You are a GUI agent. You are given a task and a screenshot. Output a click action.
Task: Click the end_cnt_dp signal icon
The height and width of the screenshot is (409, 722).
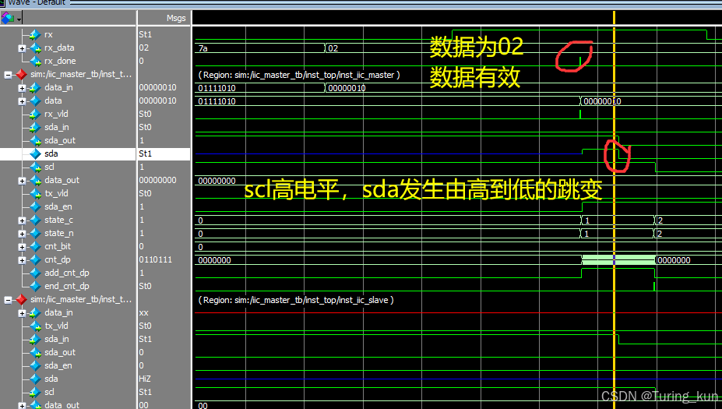pyautogui.click(x=35, y=287)
